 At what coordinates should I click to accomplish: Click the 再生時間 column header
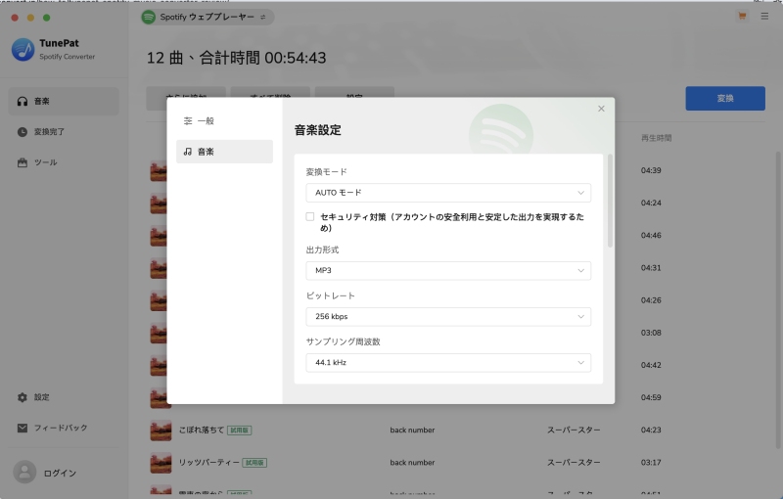[x=656, y=138]
